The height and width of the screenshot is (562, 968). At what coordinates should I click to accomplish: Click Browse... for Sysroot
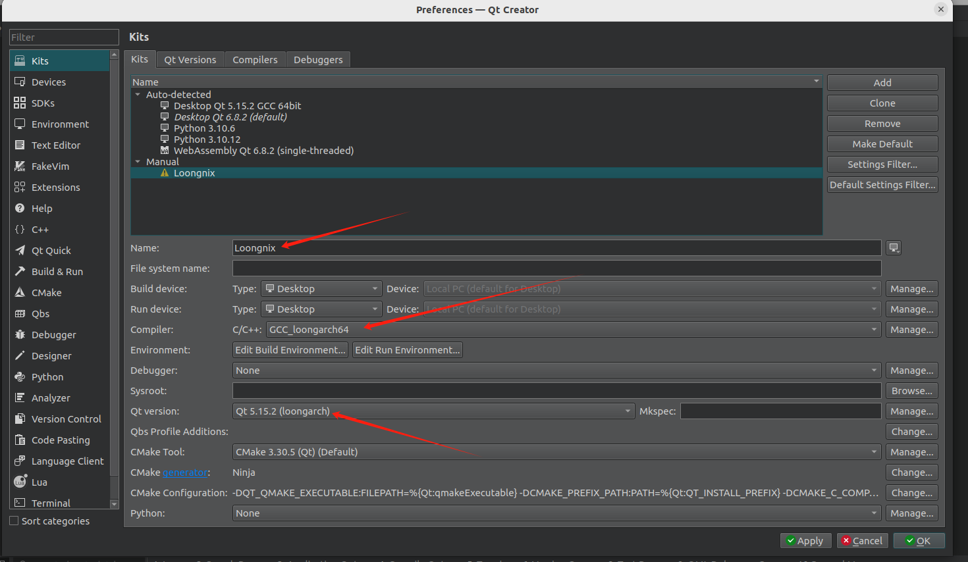coord(912,390)
